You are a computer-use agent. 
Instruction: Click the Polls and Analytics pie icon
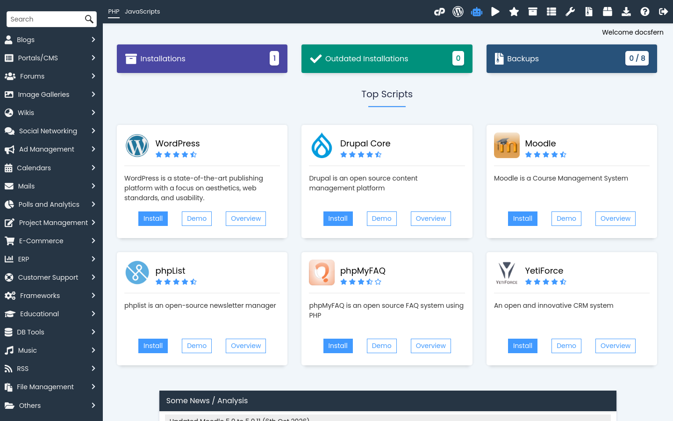(x=9, y=204)
